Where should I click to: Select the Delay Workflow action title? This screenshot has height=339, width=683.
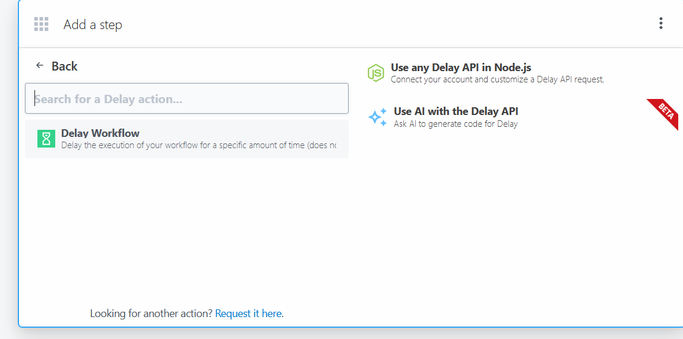tap(100, 133)
